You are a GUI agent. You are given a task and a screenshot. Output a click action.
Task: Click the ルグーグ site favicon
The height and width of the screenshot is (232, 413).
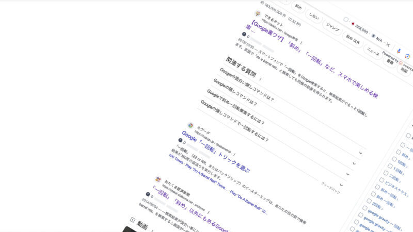(190, 125)
